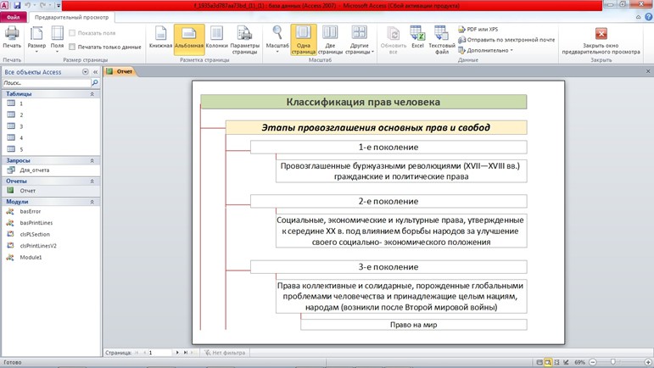The image size is (654, 368).
Task: Open Все объекты Access category dropdown
Action: [x=85, y=72]
